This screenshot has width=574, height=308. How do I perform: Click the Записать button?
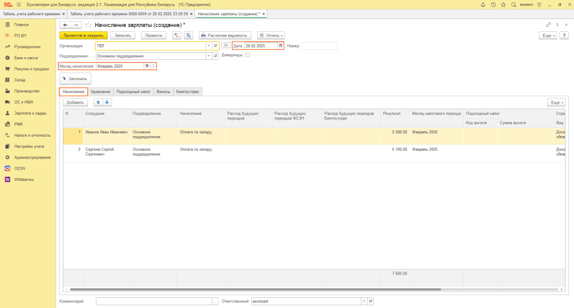123,35
